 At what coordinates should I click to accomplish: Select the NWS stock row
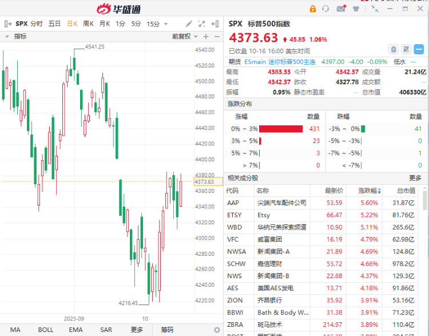(x=321, y=276)
